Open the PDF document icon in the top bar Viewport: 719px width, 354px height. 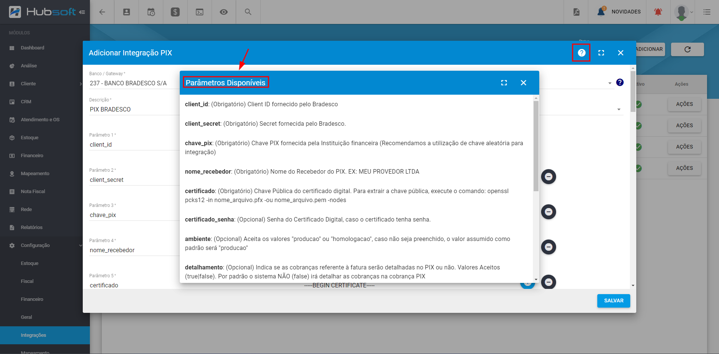(576, 12)
